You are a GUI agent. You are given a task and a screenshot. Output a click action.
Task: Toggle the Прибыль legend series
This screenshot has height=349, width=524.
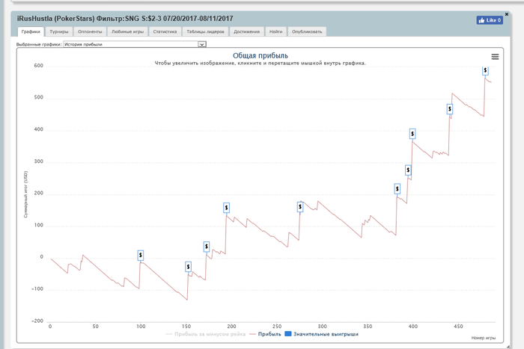(265, 334)
